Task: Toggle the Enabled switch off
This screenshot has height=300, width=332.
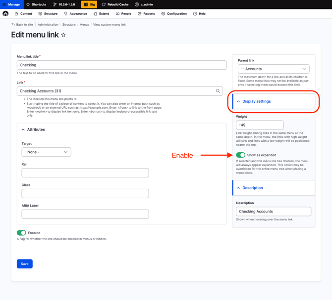Action: click(x=21, y=233)
